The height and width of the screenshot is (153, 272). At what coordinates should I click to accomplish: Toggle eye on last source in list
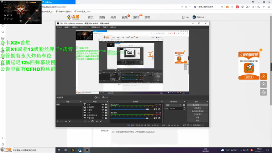point(103,118)
